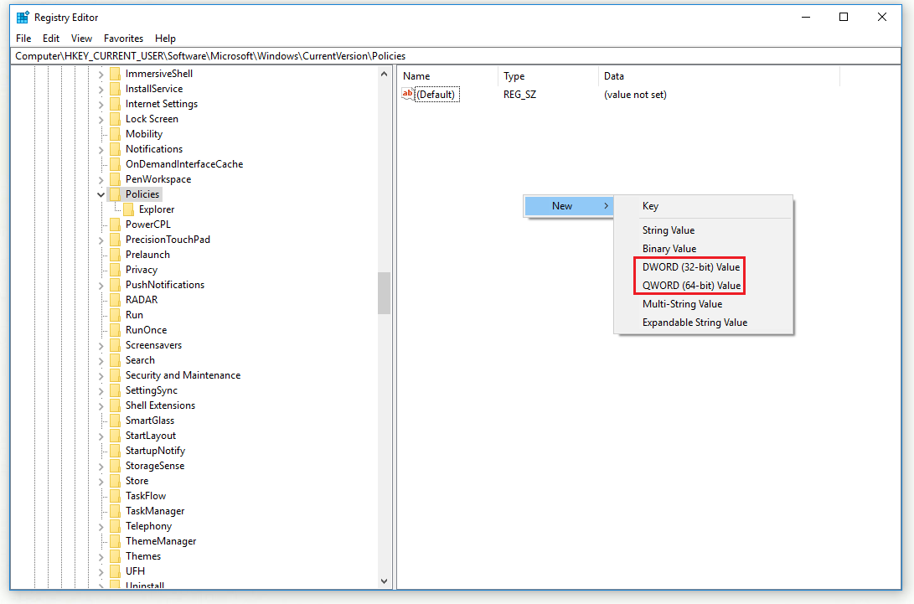Click the tree scrollbar down arrow

[384, 581]
